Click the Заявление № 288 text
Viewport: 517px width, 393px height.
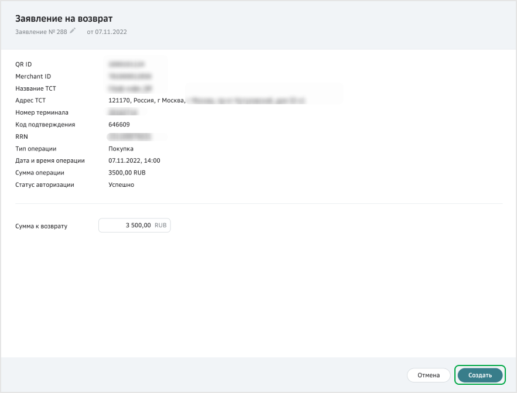[41, 32]
